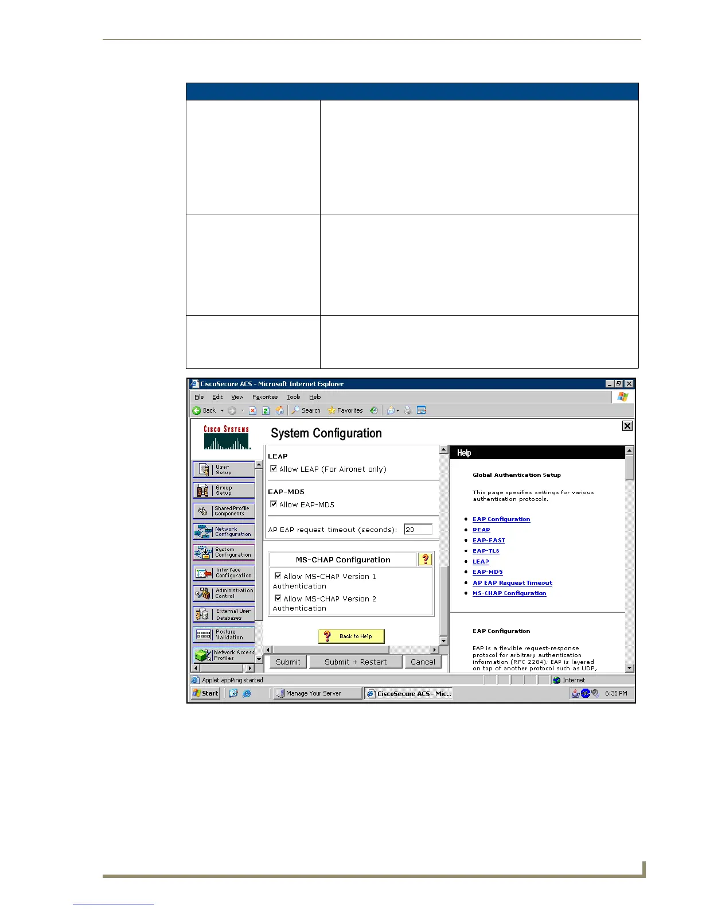Open the Tools menu
Viewport: 702px width, 909px height.
pyautogui.click(x=293, y=397)
